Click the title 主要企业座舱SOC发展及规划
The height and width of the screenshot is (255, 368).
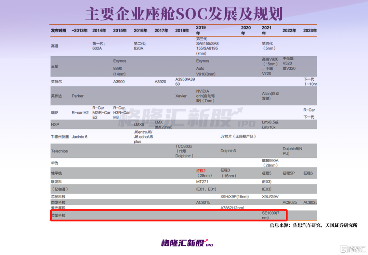pyautogui.click(x=184, y=14)
